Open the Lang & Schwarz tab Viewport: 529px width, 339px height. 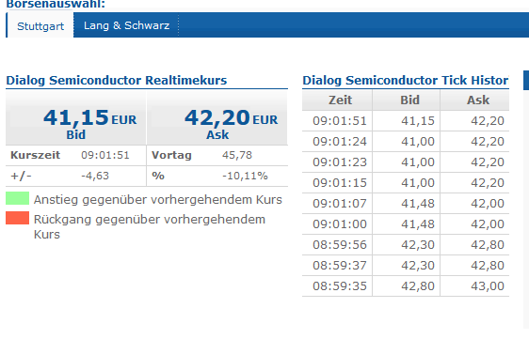(126, 25)
